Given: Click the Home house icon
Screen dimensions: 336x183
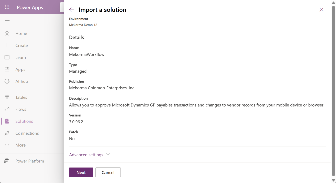Looking at the screenshot, I should click(7, 33).
